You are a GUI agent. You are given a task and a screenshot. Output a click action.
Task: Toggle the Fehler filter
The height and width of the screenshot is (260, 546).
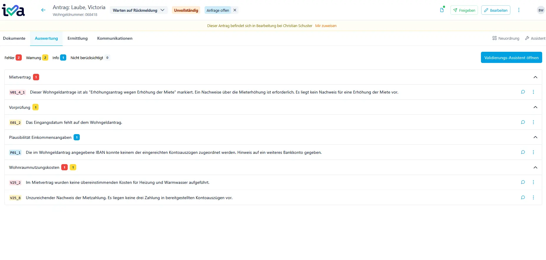click(13, 58)
